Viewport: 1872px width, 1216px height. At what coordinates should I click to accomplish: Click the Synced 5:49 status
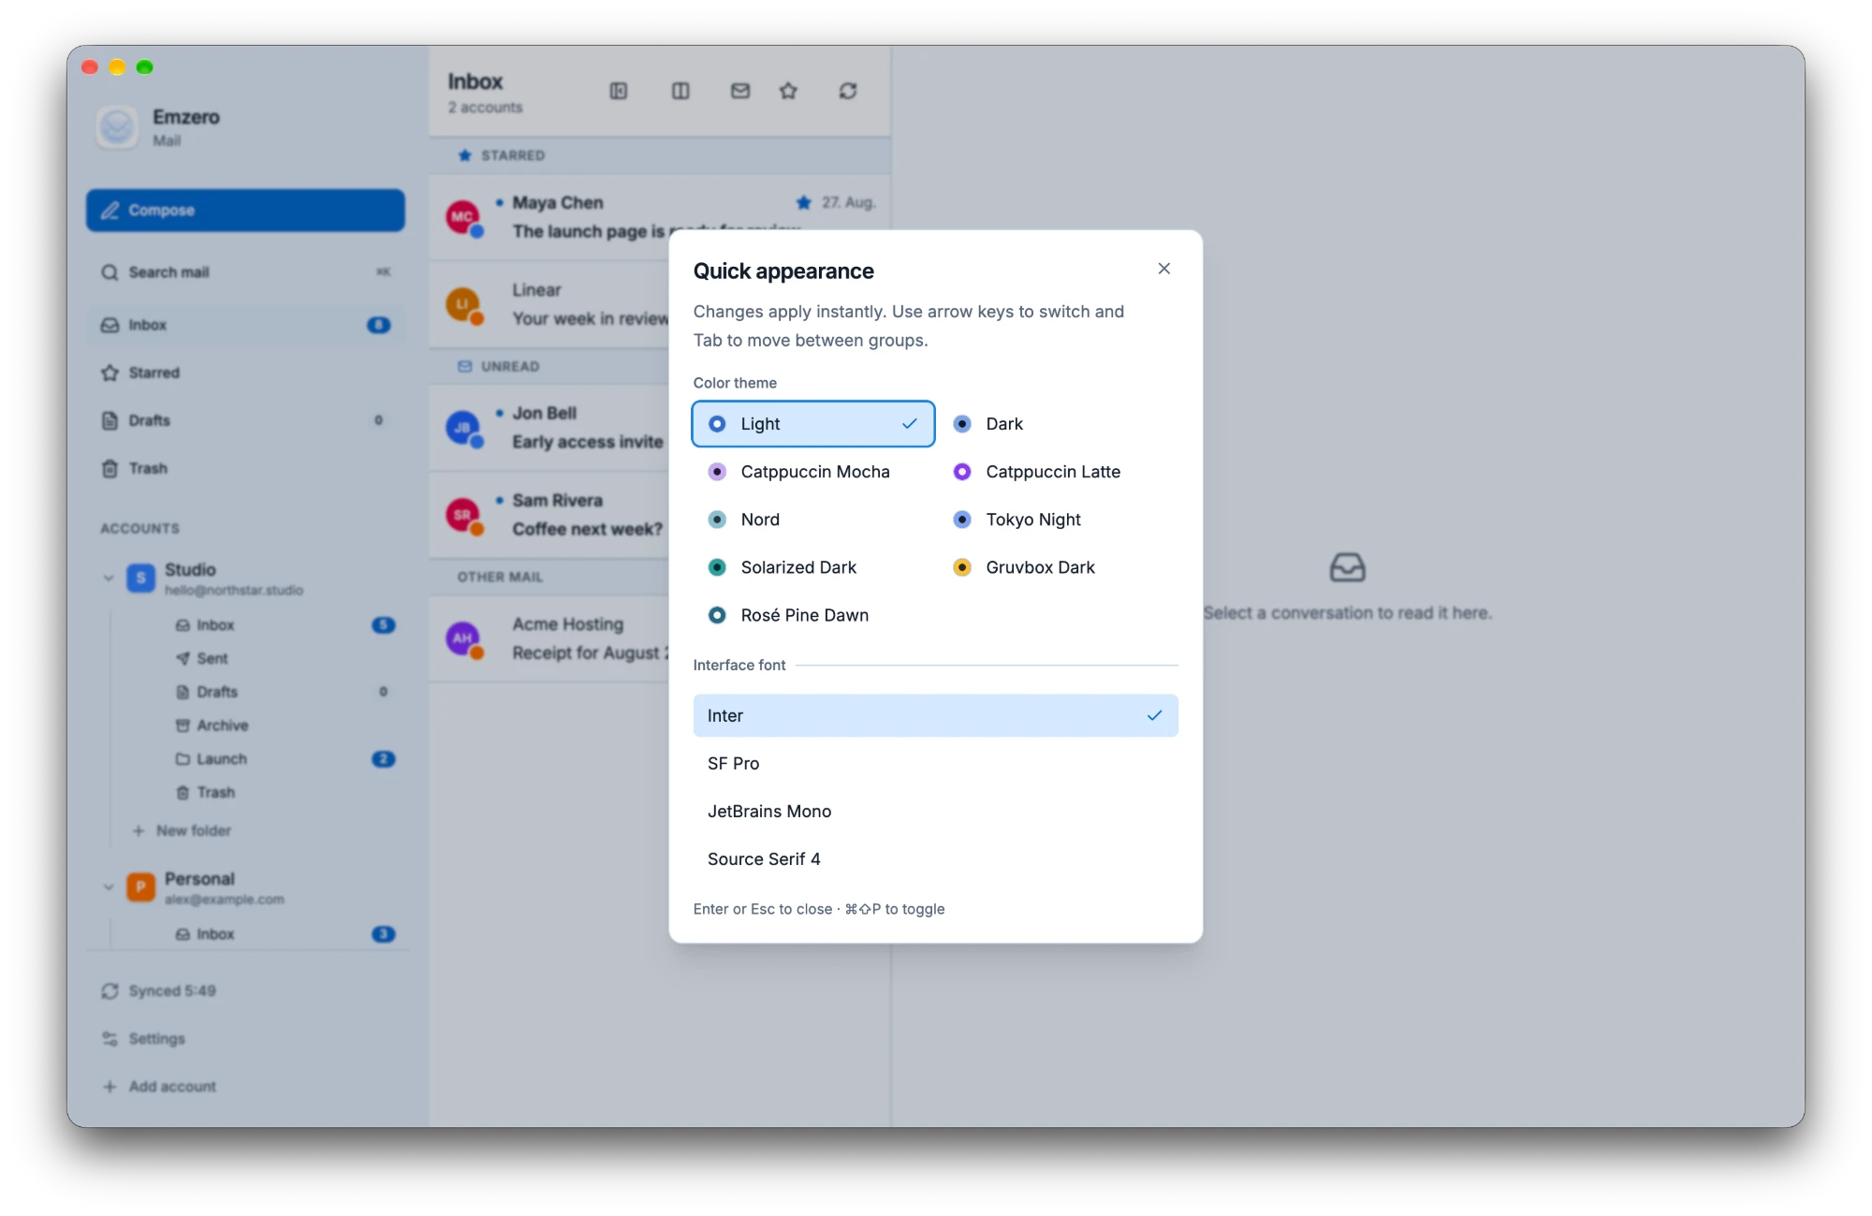click(x=159, y=991)
